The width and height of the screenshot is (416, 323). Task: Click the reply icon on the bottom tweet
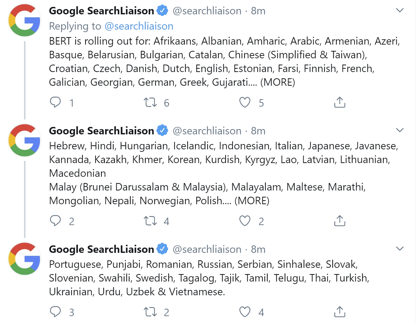click(56, 312)
